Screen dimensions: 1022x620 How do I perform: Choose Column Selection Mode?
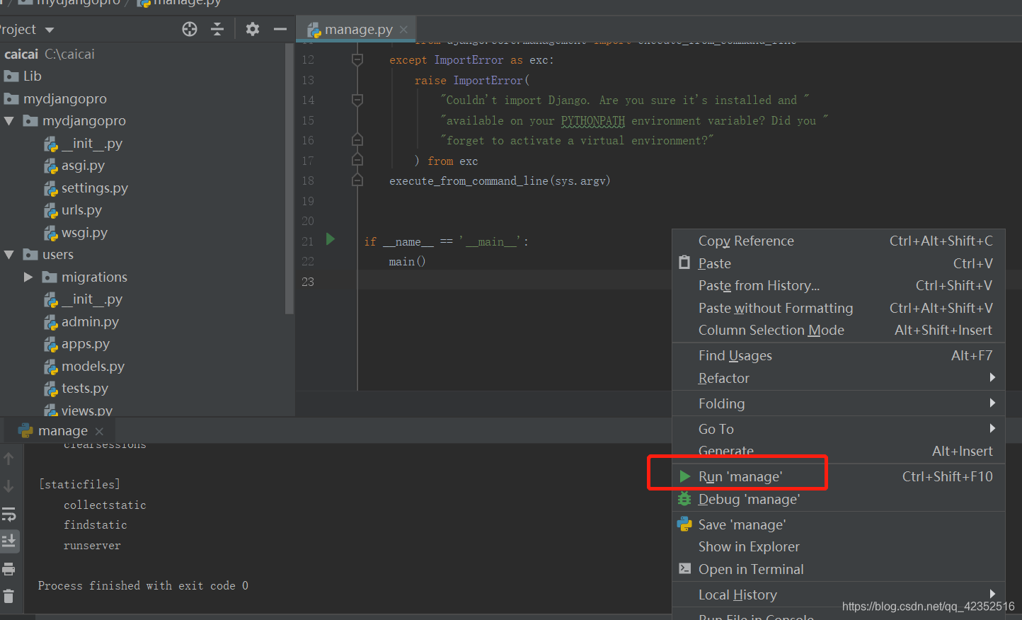(x=839, y=331)
